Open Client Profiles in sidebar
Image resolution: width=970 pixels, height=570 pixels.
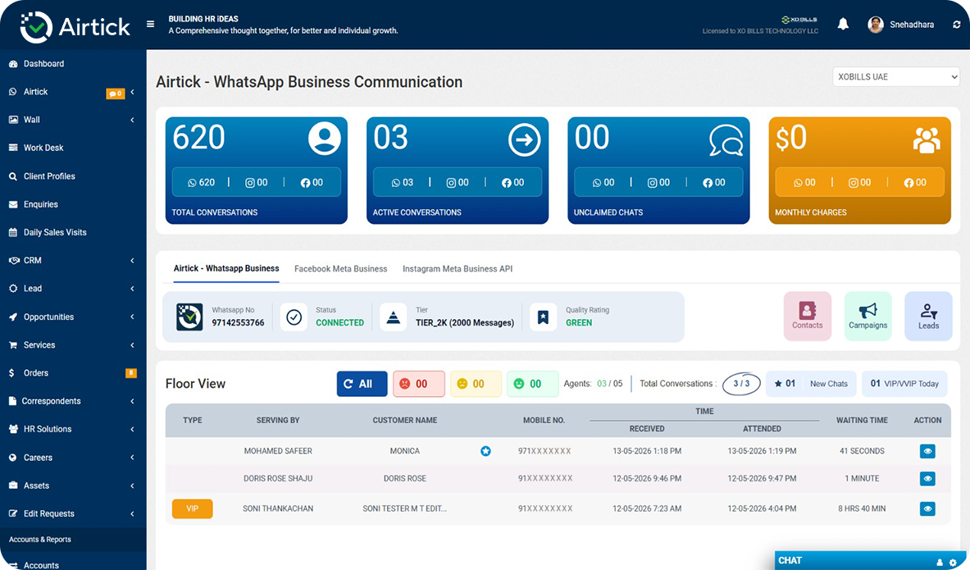click(49, 176)
